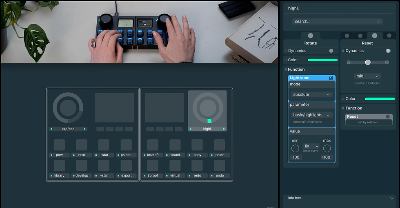
Task: Click the min value knob
Action: coord(295,148)
